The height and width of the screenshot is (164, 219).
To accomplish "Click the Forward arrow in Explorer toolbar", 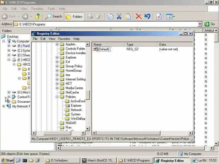I will point(25,16).
